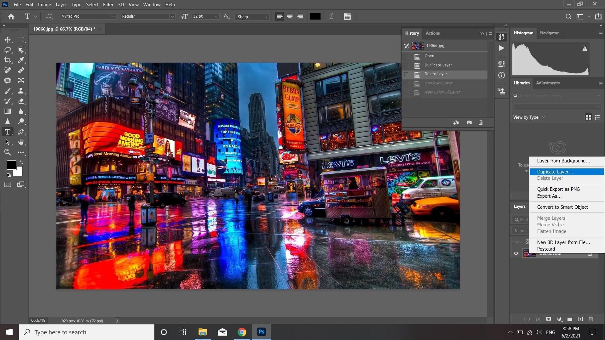This screenshot has width=605, height=340.
Task: Click left align text button
Action: coord(279,17)
